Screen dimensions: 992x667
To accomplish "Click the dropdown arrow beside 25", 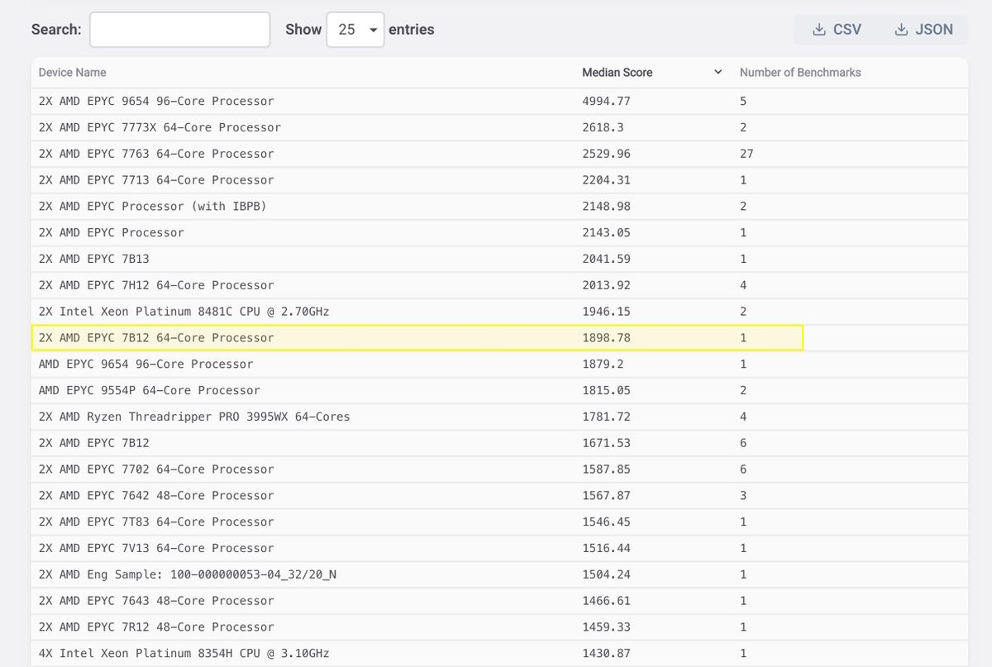I will (373, 31).
